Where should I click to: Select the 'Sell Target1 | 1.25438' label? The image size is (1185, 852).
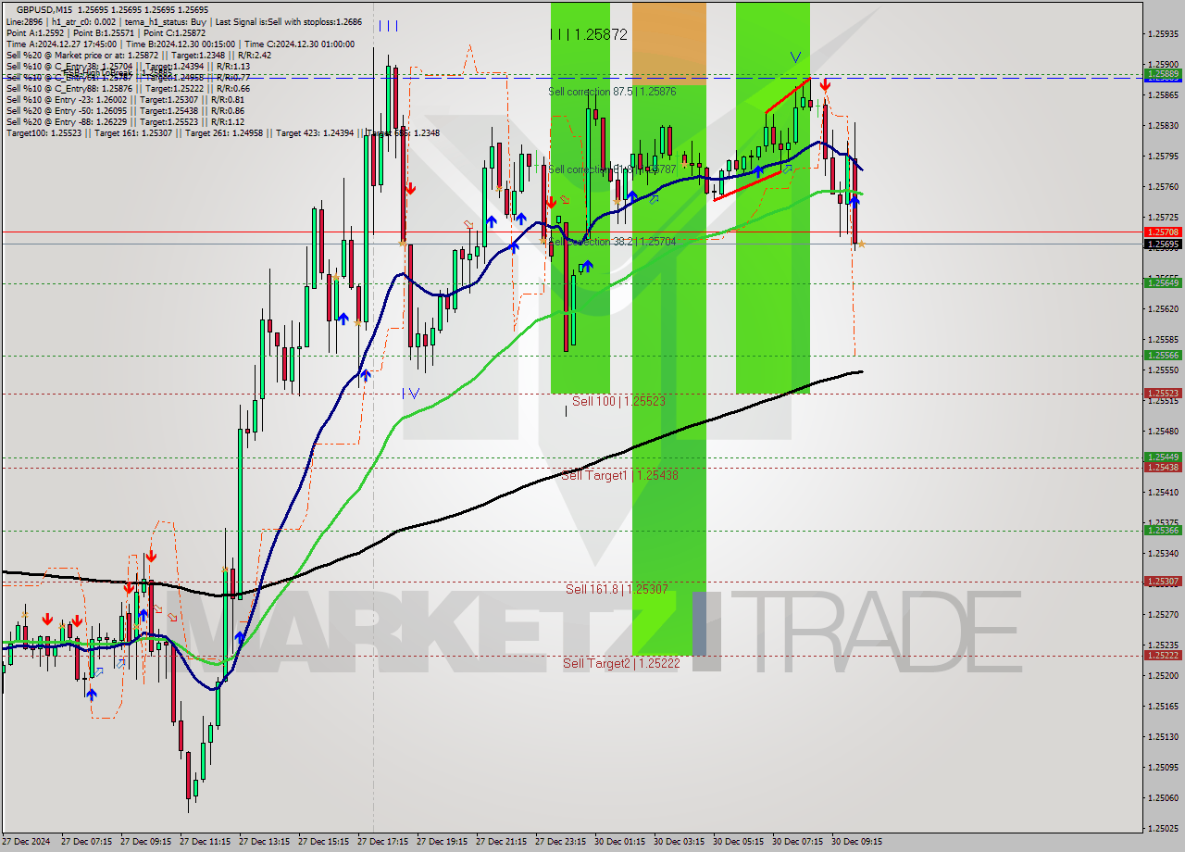(620, 475)
